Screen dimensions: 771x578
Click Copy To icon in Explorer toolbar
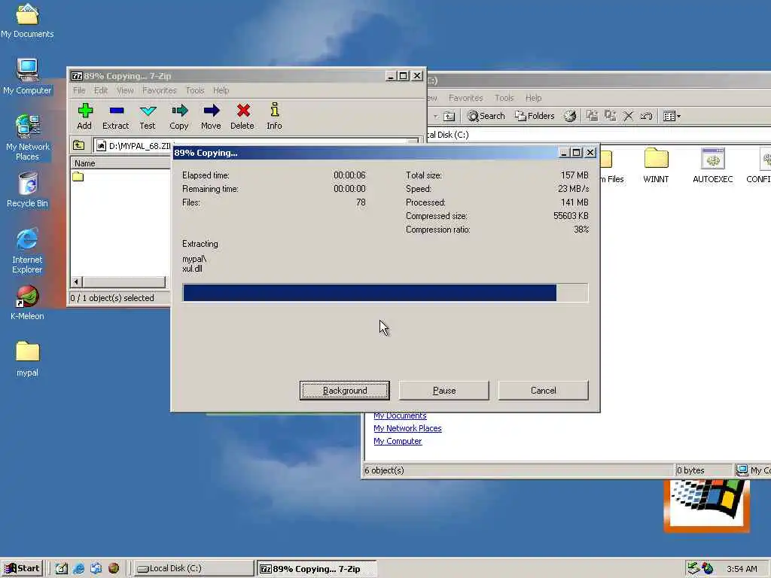(x=610, y=116)
